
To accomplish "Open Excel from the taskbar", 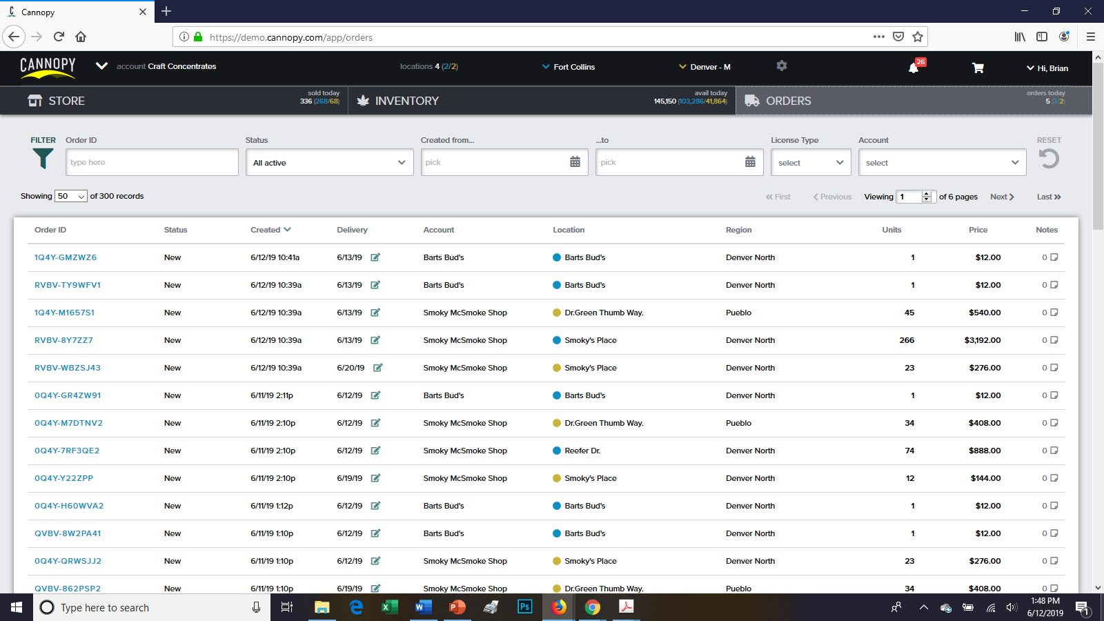I will pyautogui.click(x=389, y=607).
